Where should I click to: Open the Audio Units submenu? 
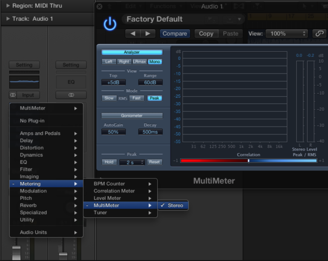[x=46, y=232]
